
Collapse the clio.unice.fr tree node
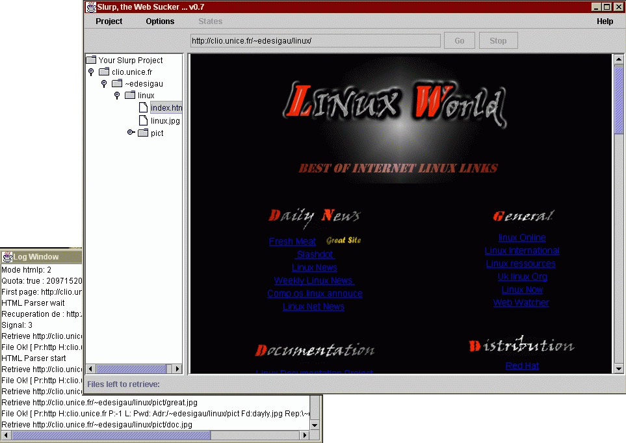91,72
